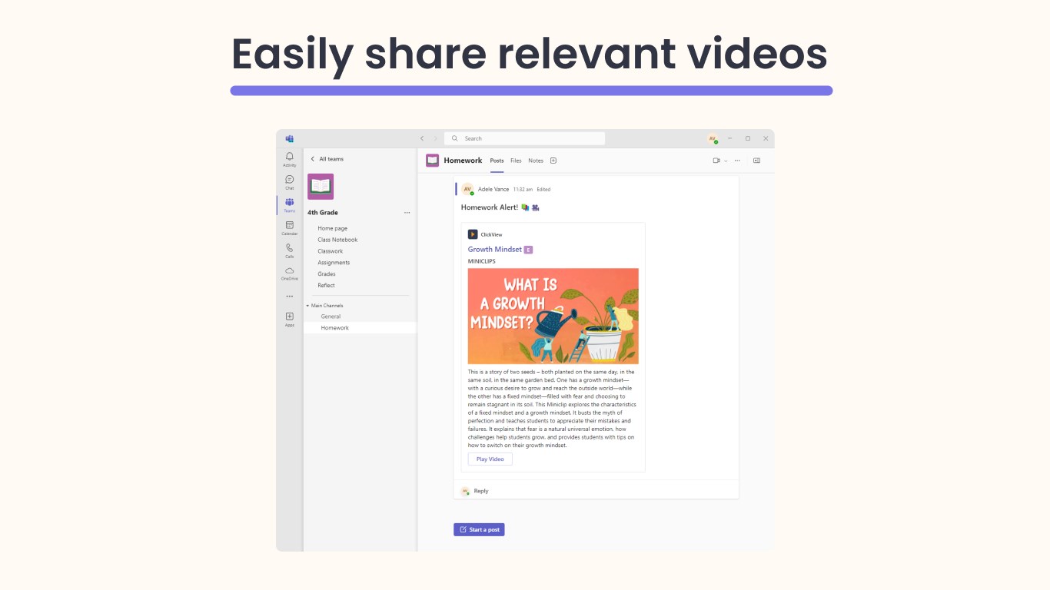Open Classwork in the team menu

point(331,251)
